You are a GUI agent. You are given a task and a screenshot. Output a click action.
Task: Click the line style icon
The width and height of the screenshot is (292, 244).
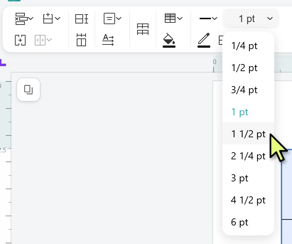point(205,18)
